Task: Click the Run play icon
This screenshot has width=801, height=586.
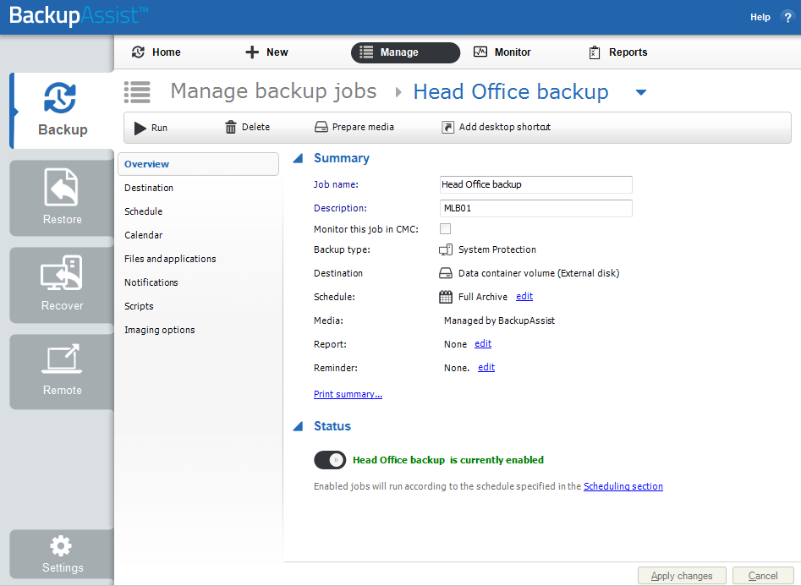Action: click(x=140, y=128)
